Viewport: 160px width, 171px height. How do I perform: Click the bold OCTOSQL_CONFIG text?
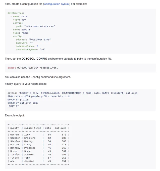[34, 59]
